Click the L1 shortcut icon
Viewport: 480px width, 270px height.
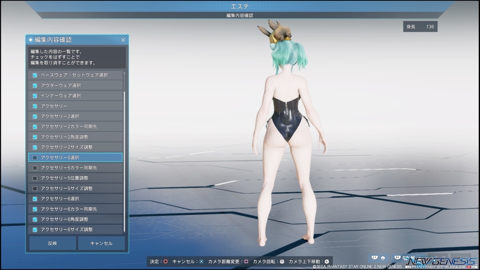pos(374,258)
